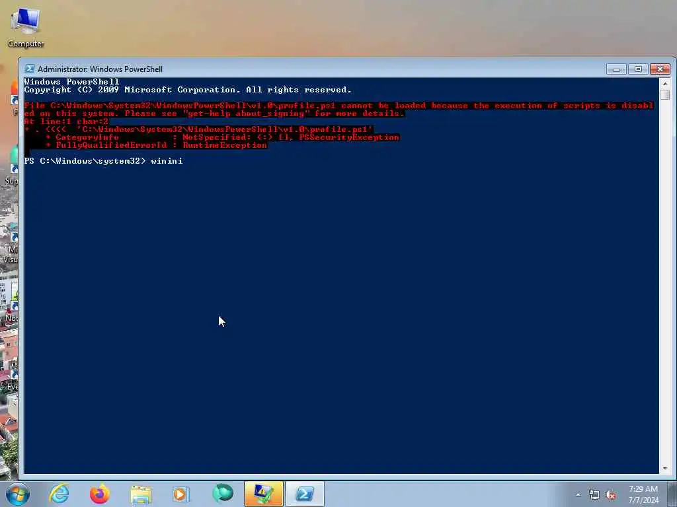This screenshot has width=677, height=507.
Task: Click the PowerShell scrollbar up arrow
Action: (665, 83)
